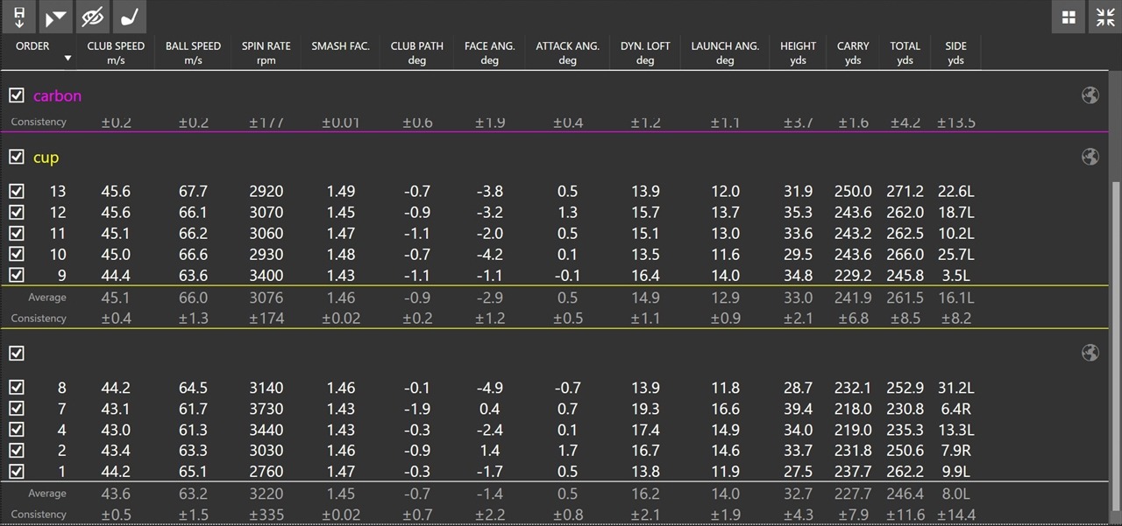1122x526 pixels.
Task: Uncheck the cup group checkbox
Action: tap(17, 158)
